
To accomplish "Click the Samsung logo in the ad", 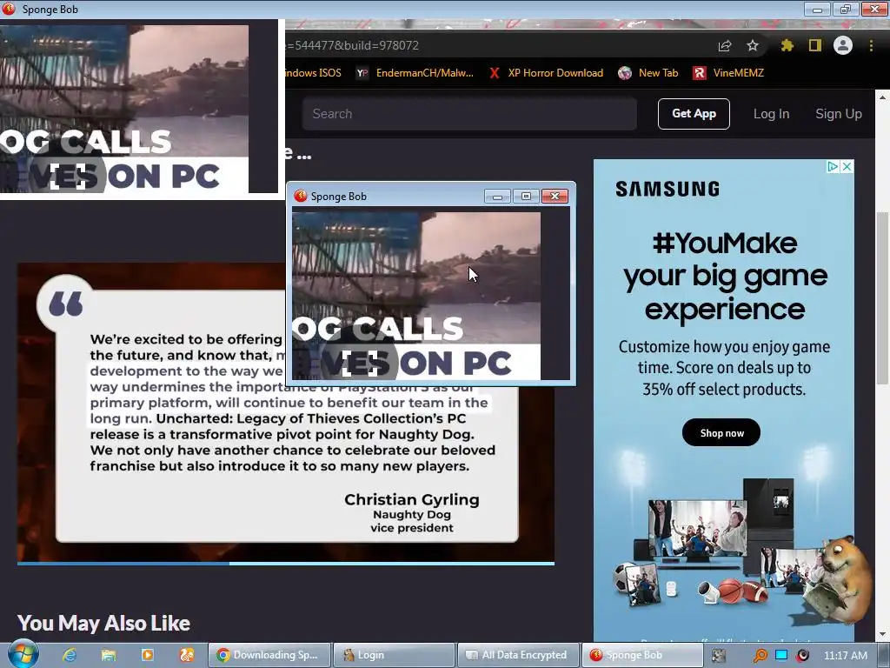I will (x=667, y=189).
